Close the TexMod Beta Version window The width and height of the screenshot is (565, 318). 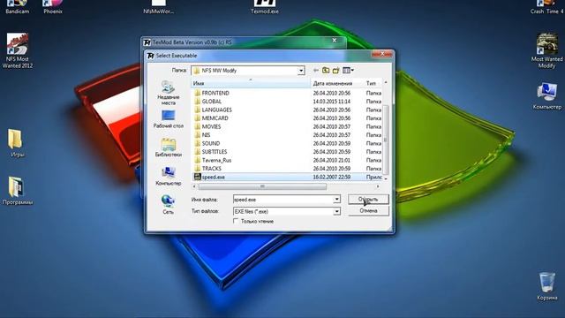335,41
